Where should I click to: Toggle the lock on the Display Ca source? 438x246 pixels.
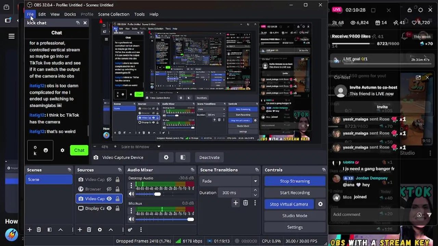point(117,208)
